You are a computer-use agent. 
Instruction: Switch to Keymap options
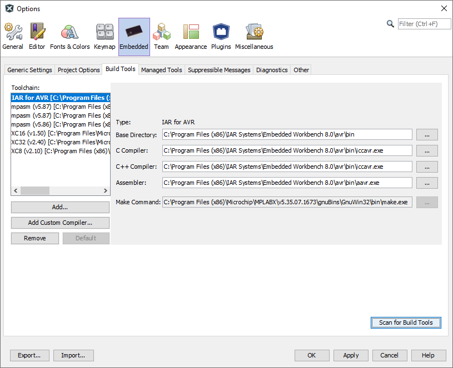tap(104, 37)
